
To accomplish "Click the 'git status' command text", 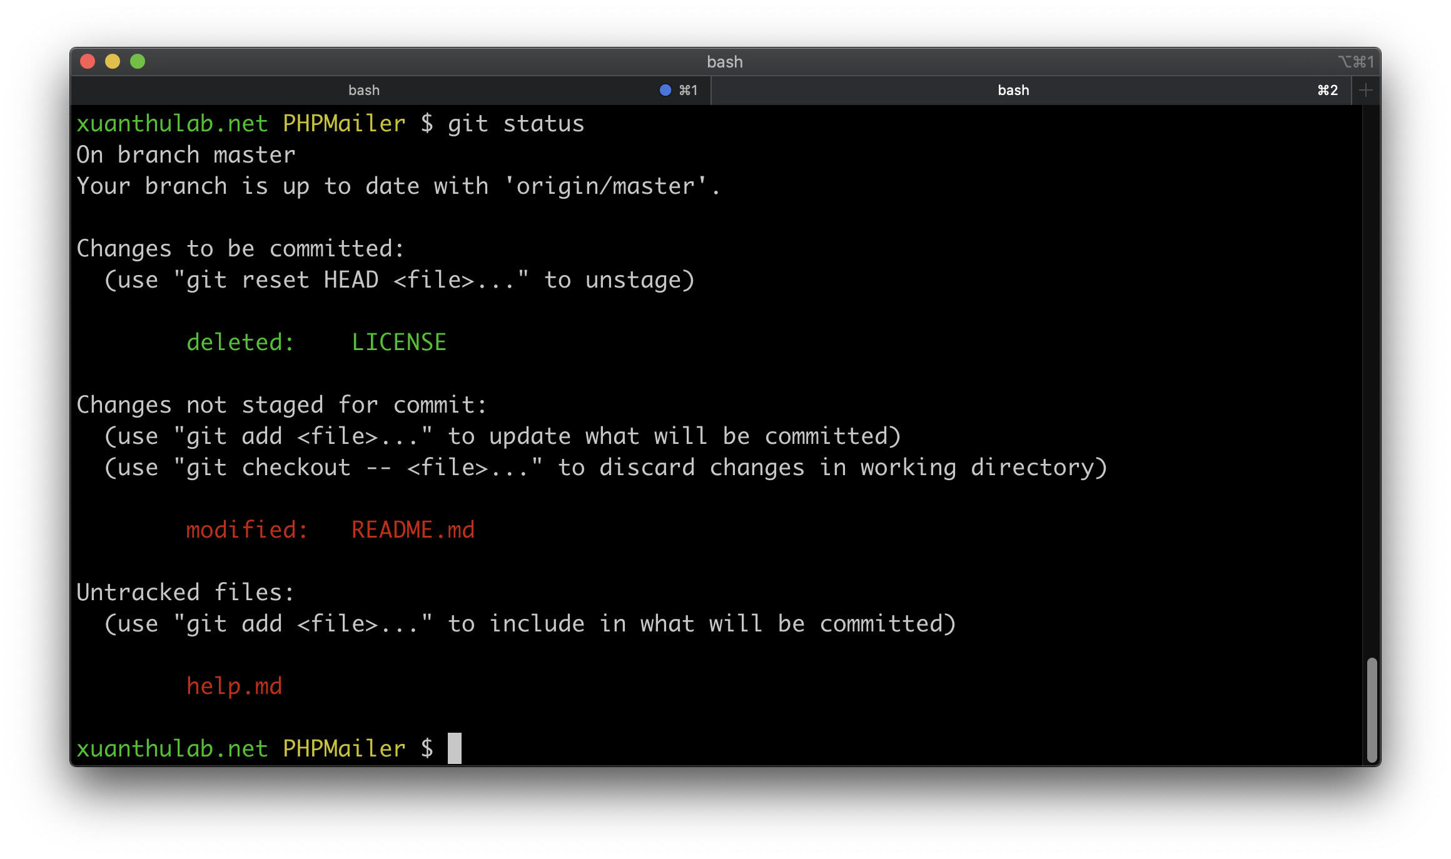I will tap(516, 123).
